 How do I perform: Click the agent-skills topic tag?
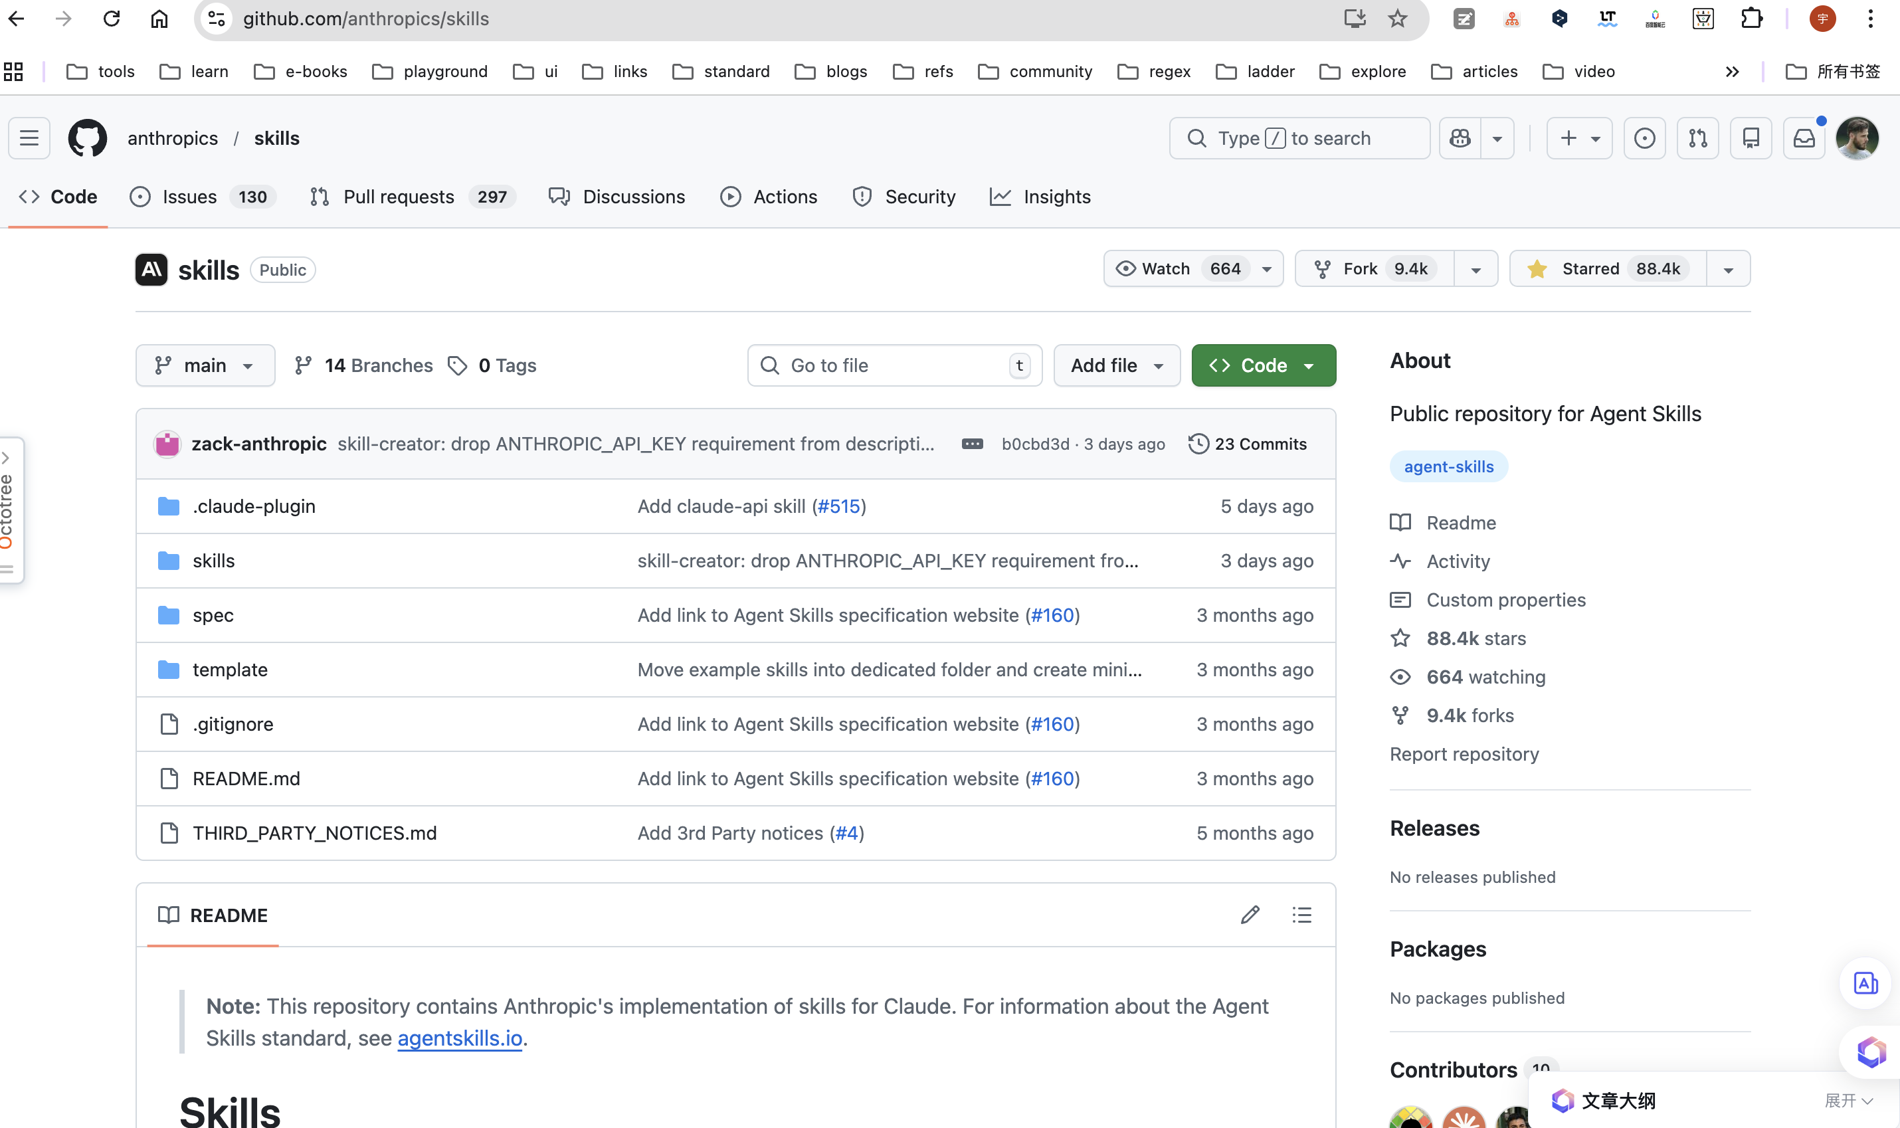click(1448, 467)
